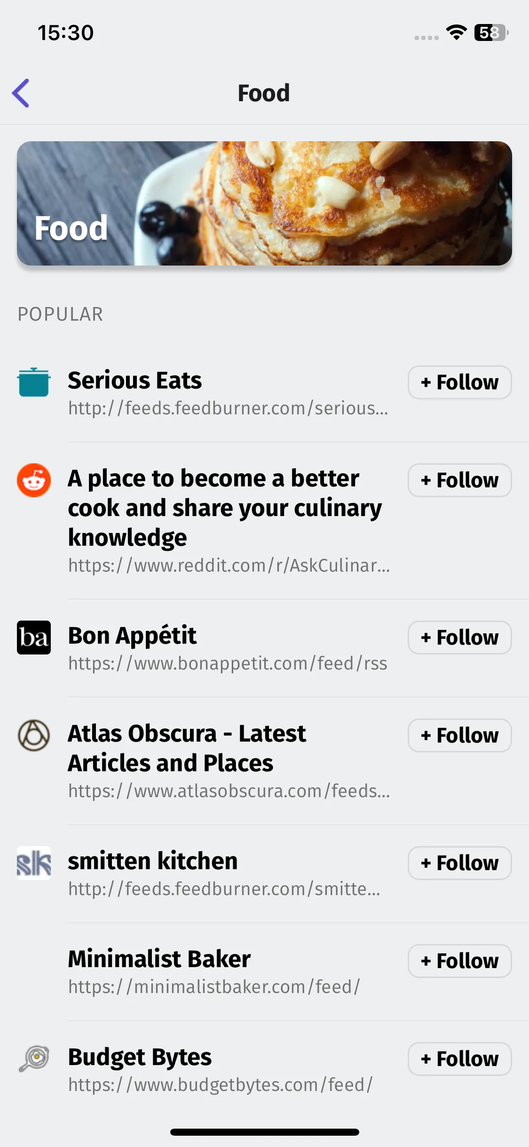Tap the purple back arrow
Screen dimensions: 529x1147
pyautogui.click(x=21, y=93)
